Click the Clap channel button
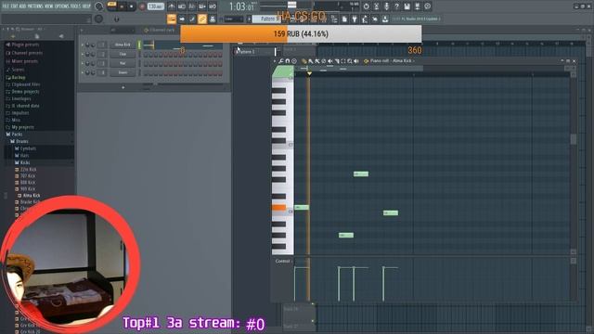The height and width of the screenshot is (334, 594). 123,54
